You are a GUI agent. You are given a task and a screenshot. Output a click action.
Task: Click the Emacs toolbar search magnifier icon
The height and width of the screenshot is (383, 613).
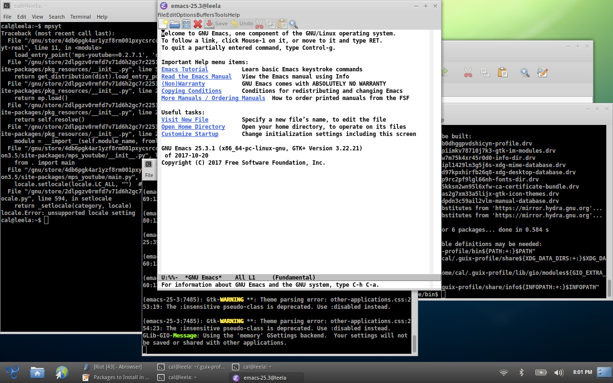click(293, 23)
